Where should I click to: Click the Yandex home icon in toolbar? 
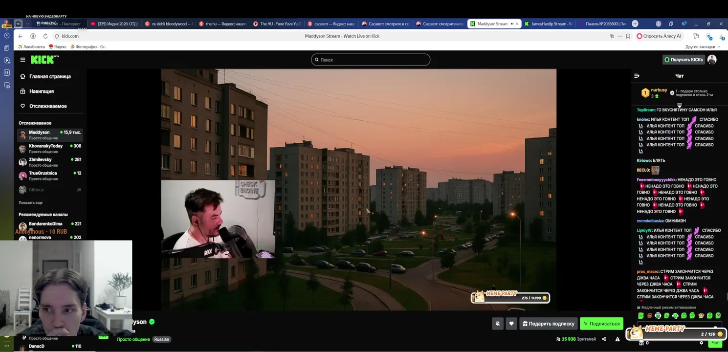tap(33, 36)
